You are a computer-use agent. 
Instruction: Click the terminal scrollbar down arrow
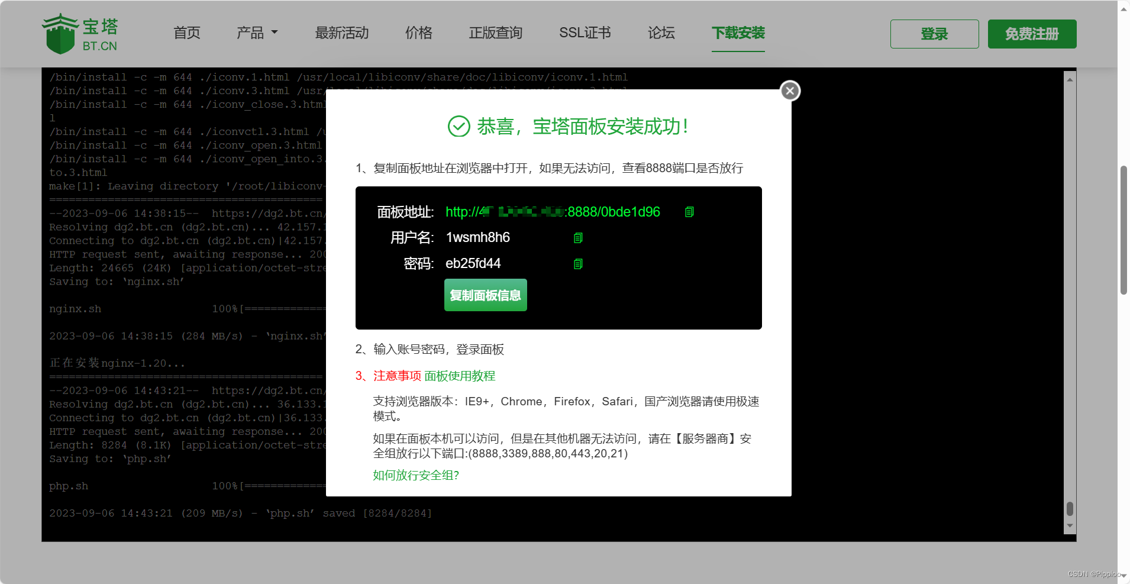click(x=1070, y=525)
